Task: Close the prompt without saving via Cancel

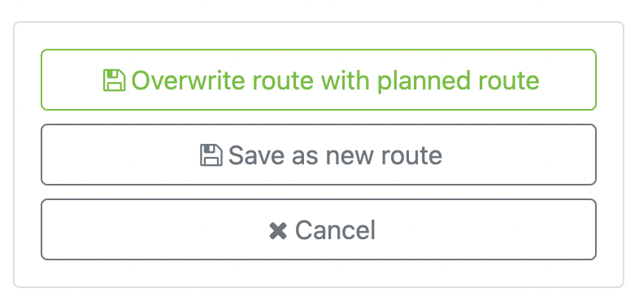Action: 319,229
